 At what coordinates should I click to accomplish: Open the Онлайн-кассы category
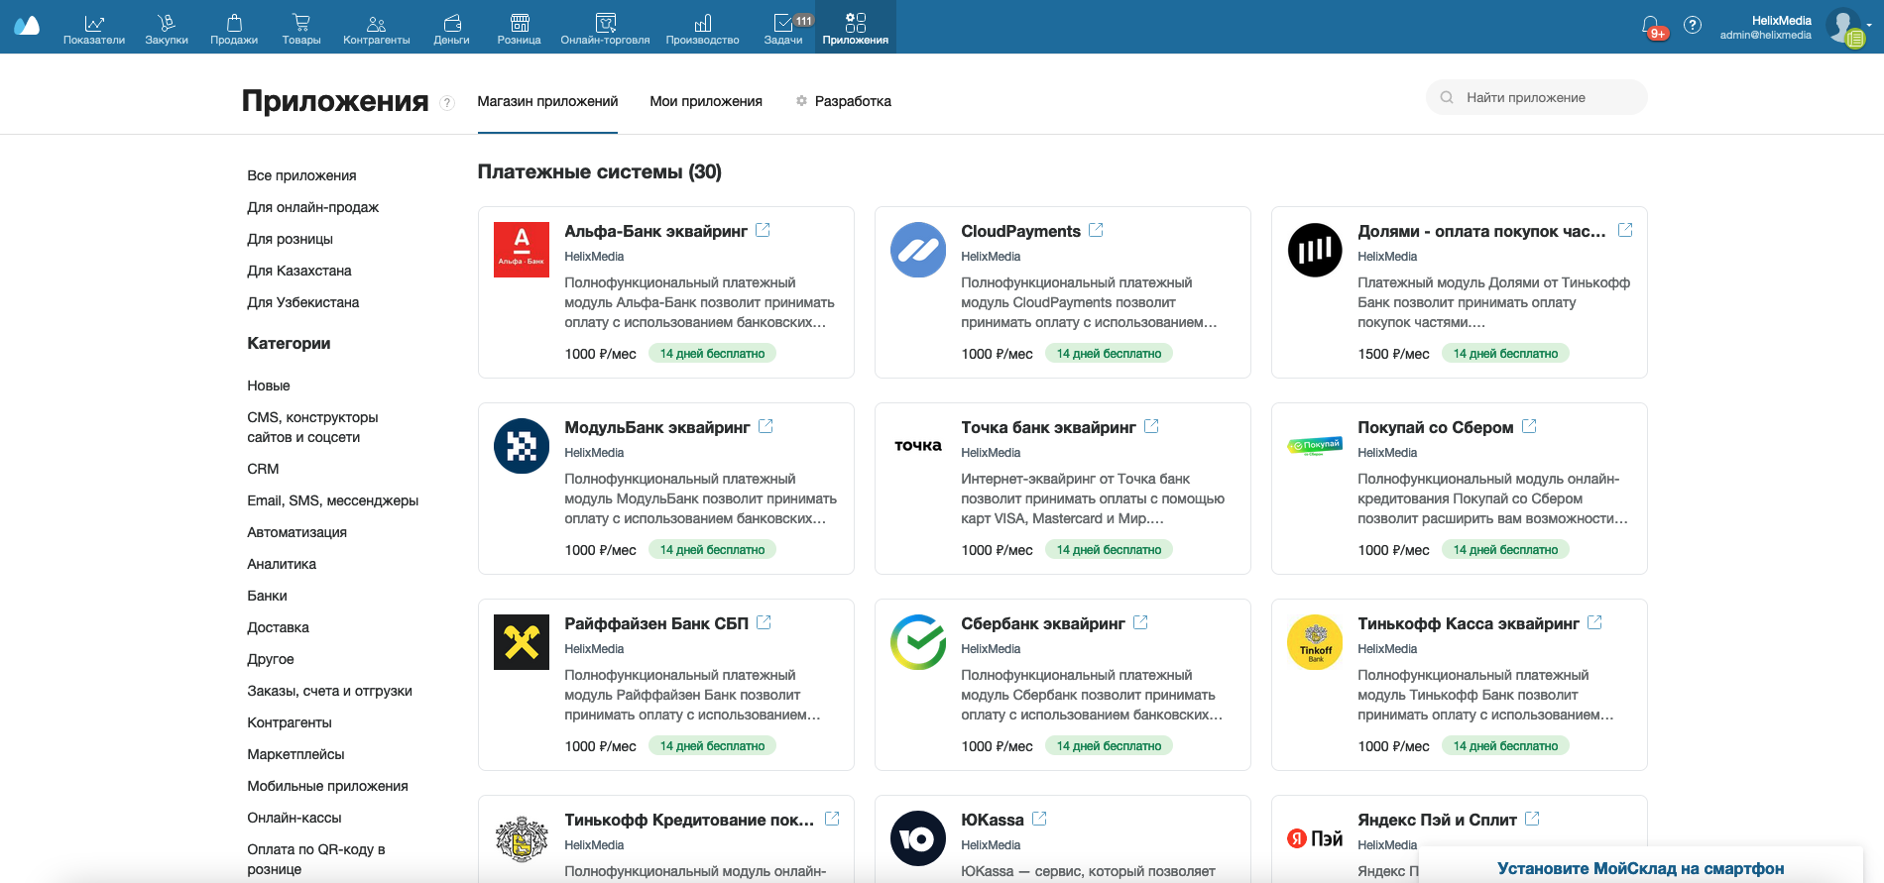[294, 818]
